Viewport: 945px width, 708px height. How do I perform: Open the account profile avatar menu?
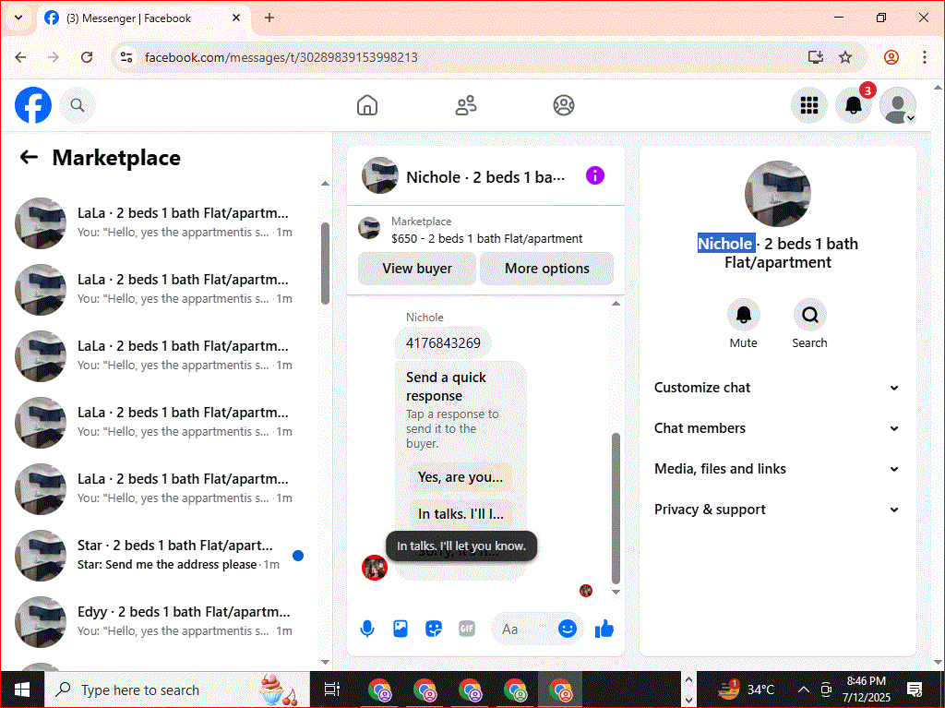coord(898,105)
